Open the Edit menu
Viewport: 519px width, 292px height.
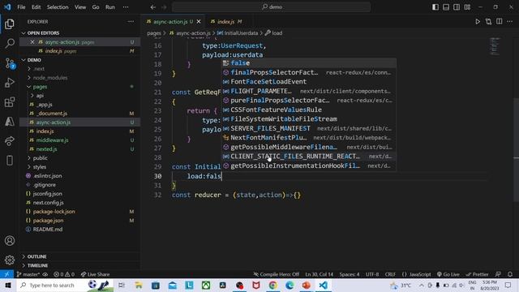click(36, 7)
